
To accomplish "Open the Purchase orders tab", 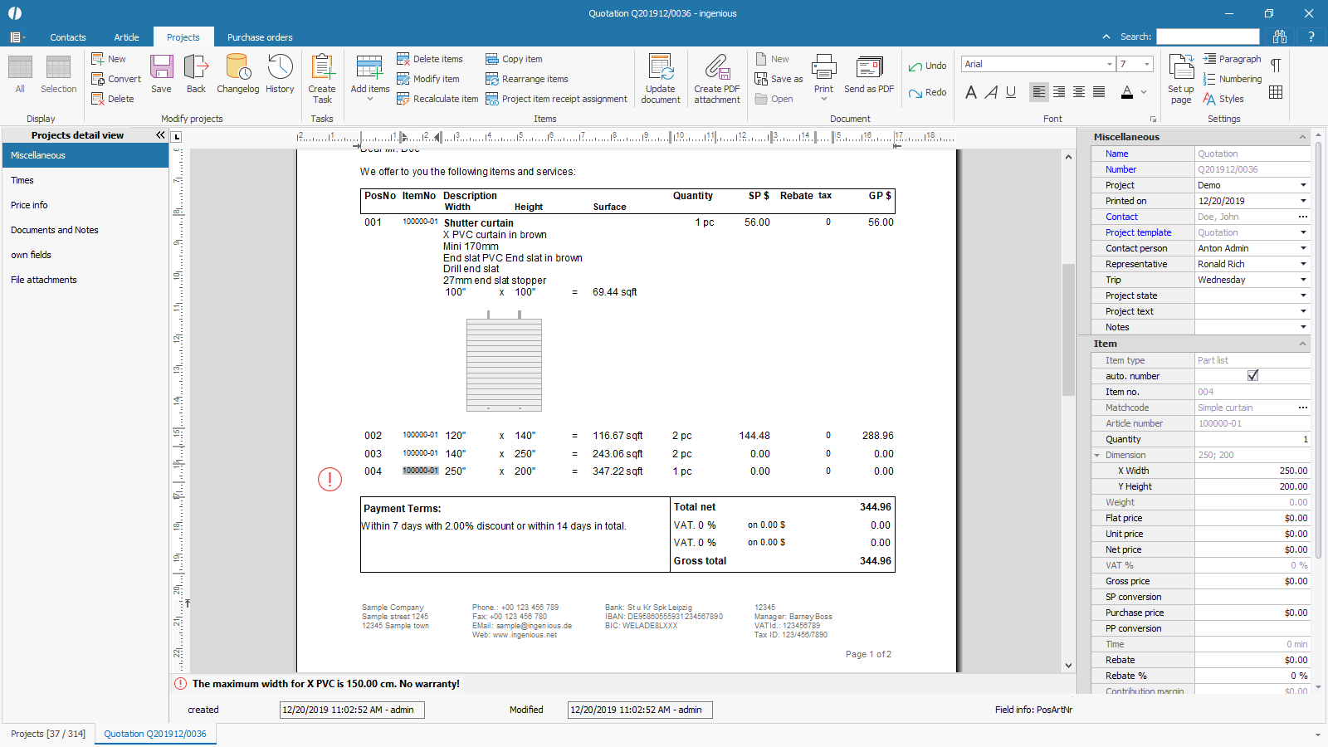I will (x=260, y=37).
